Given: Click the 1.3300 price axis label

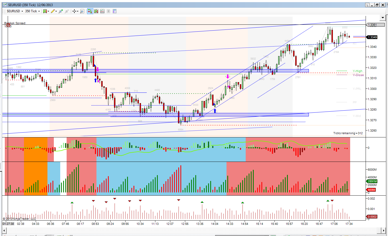Looking at the screenshot, I should [x=372, y=89].
